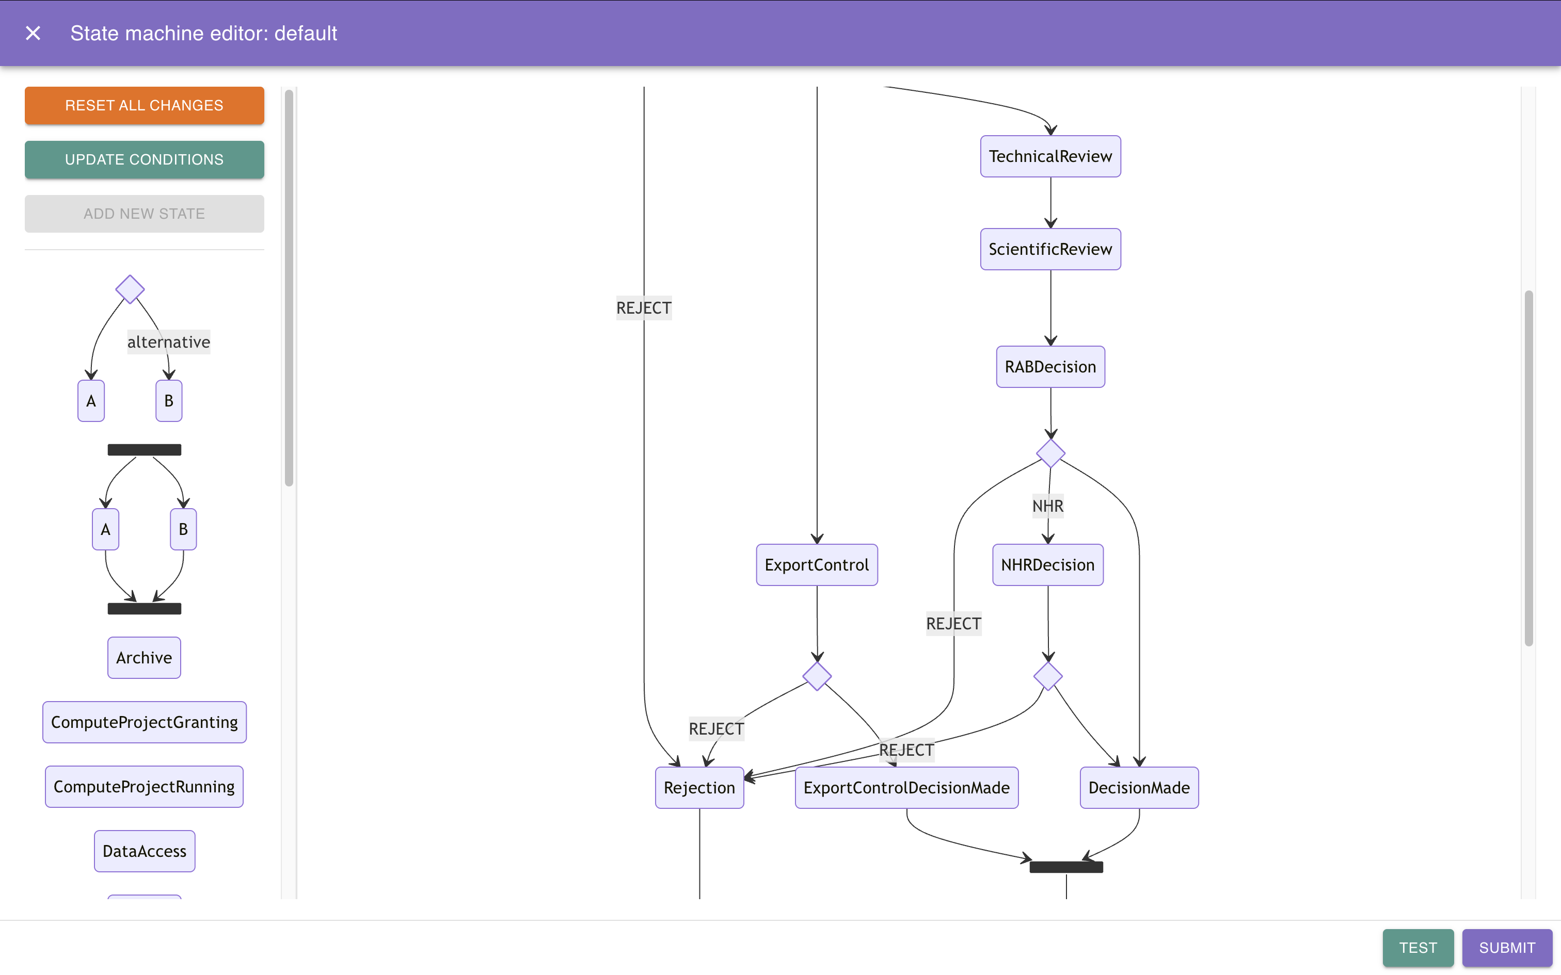
Task: Select the choice diamond in the palette
Action: 130,289
